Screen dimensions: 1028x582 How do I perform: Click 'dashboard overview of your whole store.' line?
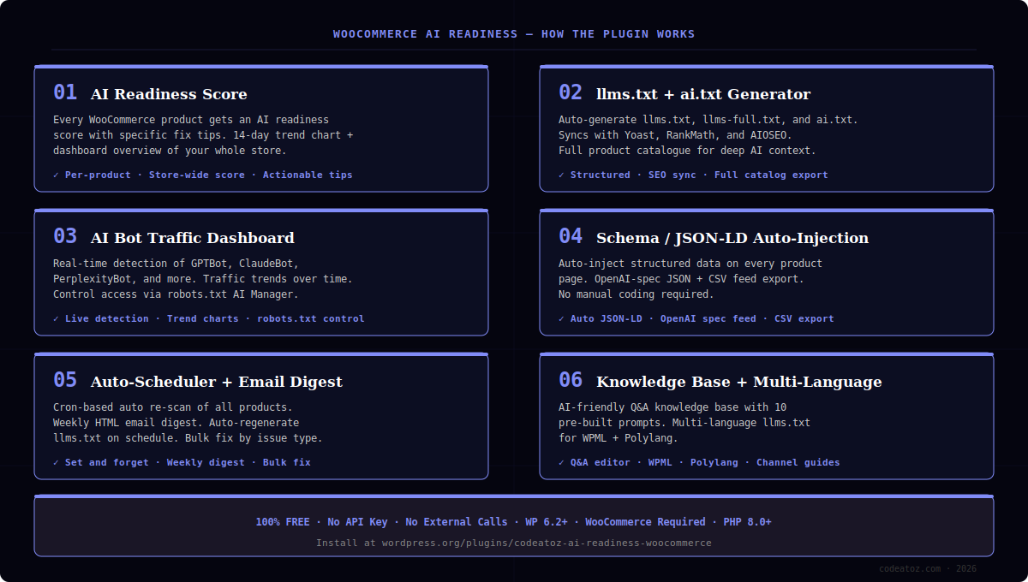click(170, 151)
